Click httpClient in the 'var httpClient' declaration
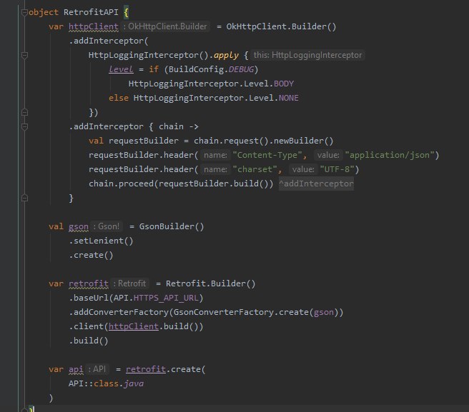Screen dimensions: 469x412 coord(94,26)
